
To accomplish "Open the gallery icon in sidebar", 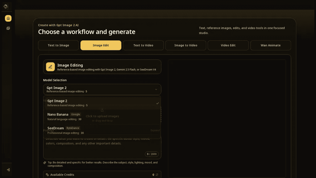I will (8, 28).
